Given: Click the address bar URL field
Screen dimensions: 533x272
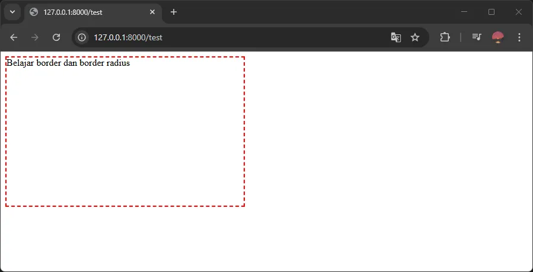Looking at the screenshot, I should click(237, 37).
